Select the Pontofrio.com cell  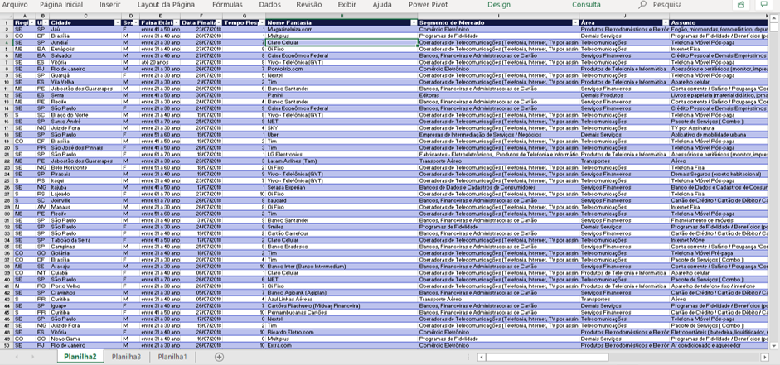tap(342, 69)
